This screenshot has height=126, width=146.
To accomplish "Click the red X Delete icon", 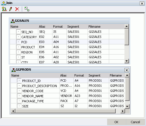I will [17, 9].
